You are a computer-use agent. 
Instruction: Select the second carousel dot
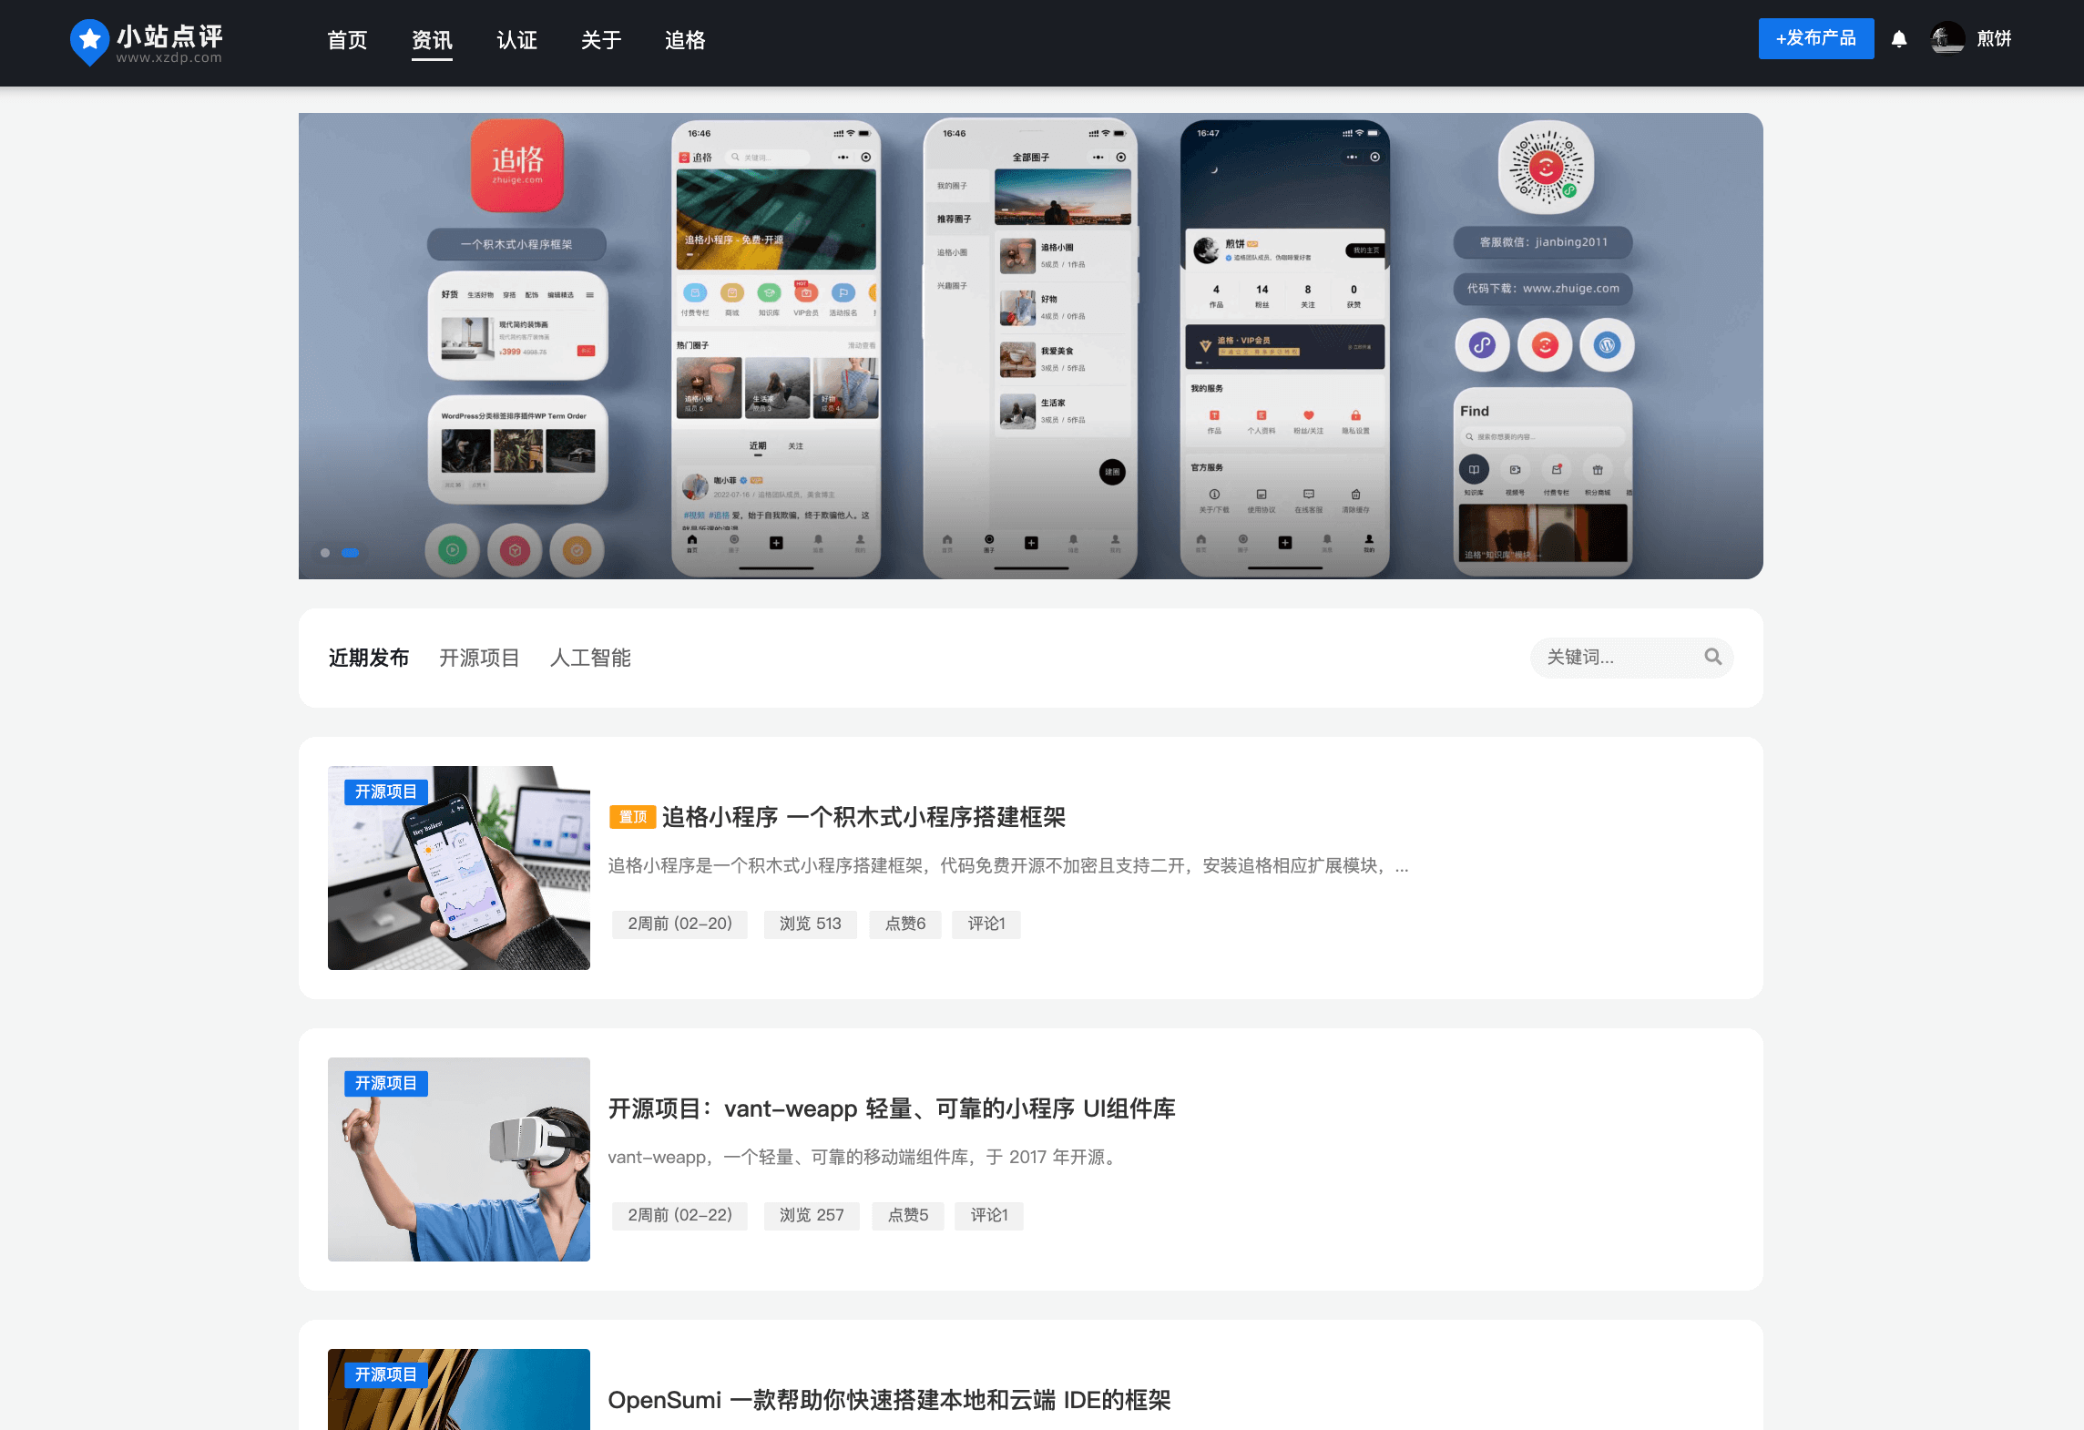(351, 553)
